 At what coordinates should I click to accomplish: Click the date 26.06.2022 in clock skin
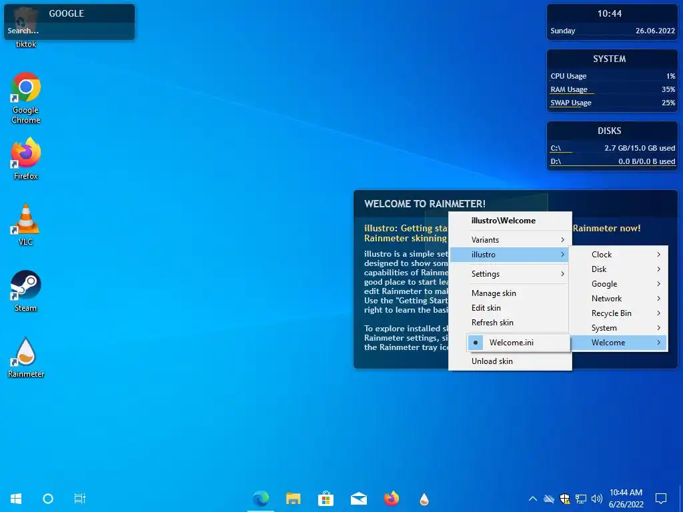pos(655,31)
